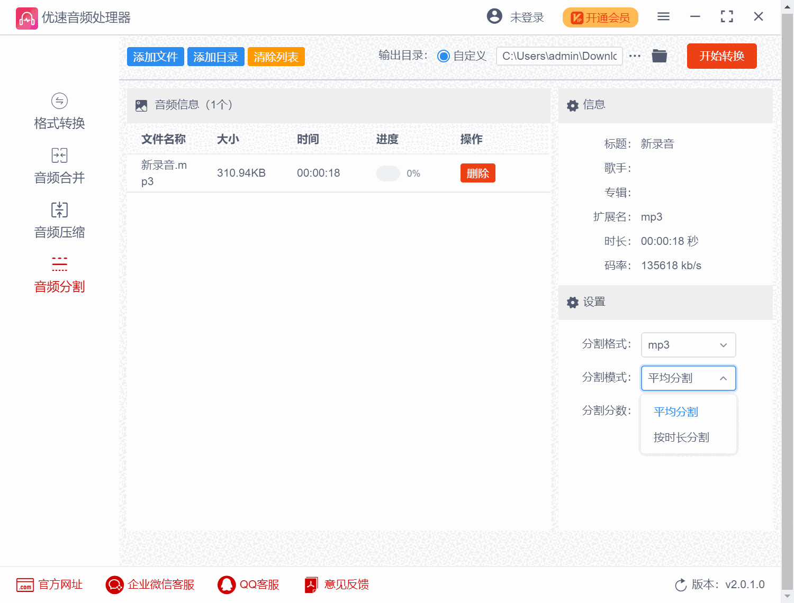Click the 设置 gear icon

point(572,302)
